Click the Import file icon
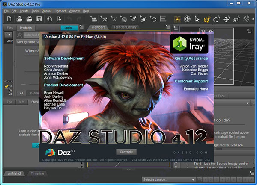The image size is (257, 185). pos(49,19)
